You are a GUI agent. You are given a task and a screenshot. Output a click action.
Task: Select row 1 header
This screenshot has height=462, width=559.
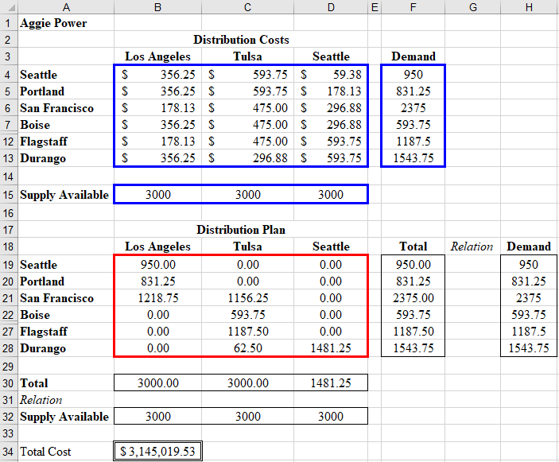9,23
